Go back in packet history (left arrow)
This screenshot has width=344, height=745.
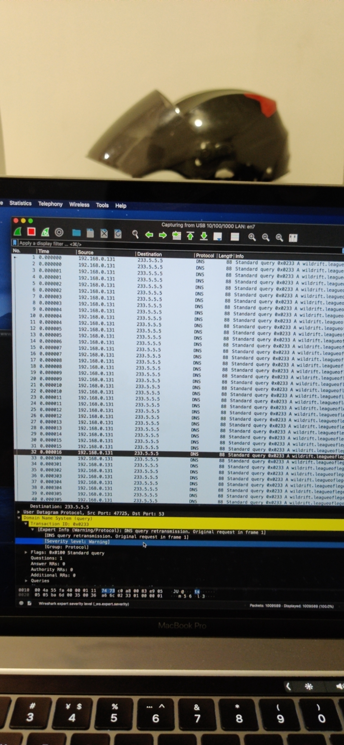tap(149, 234)
